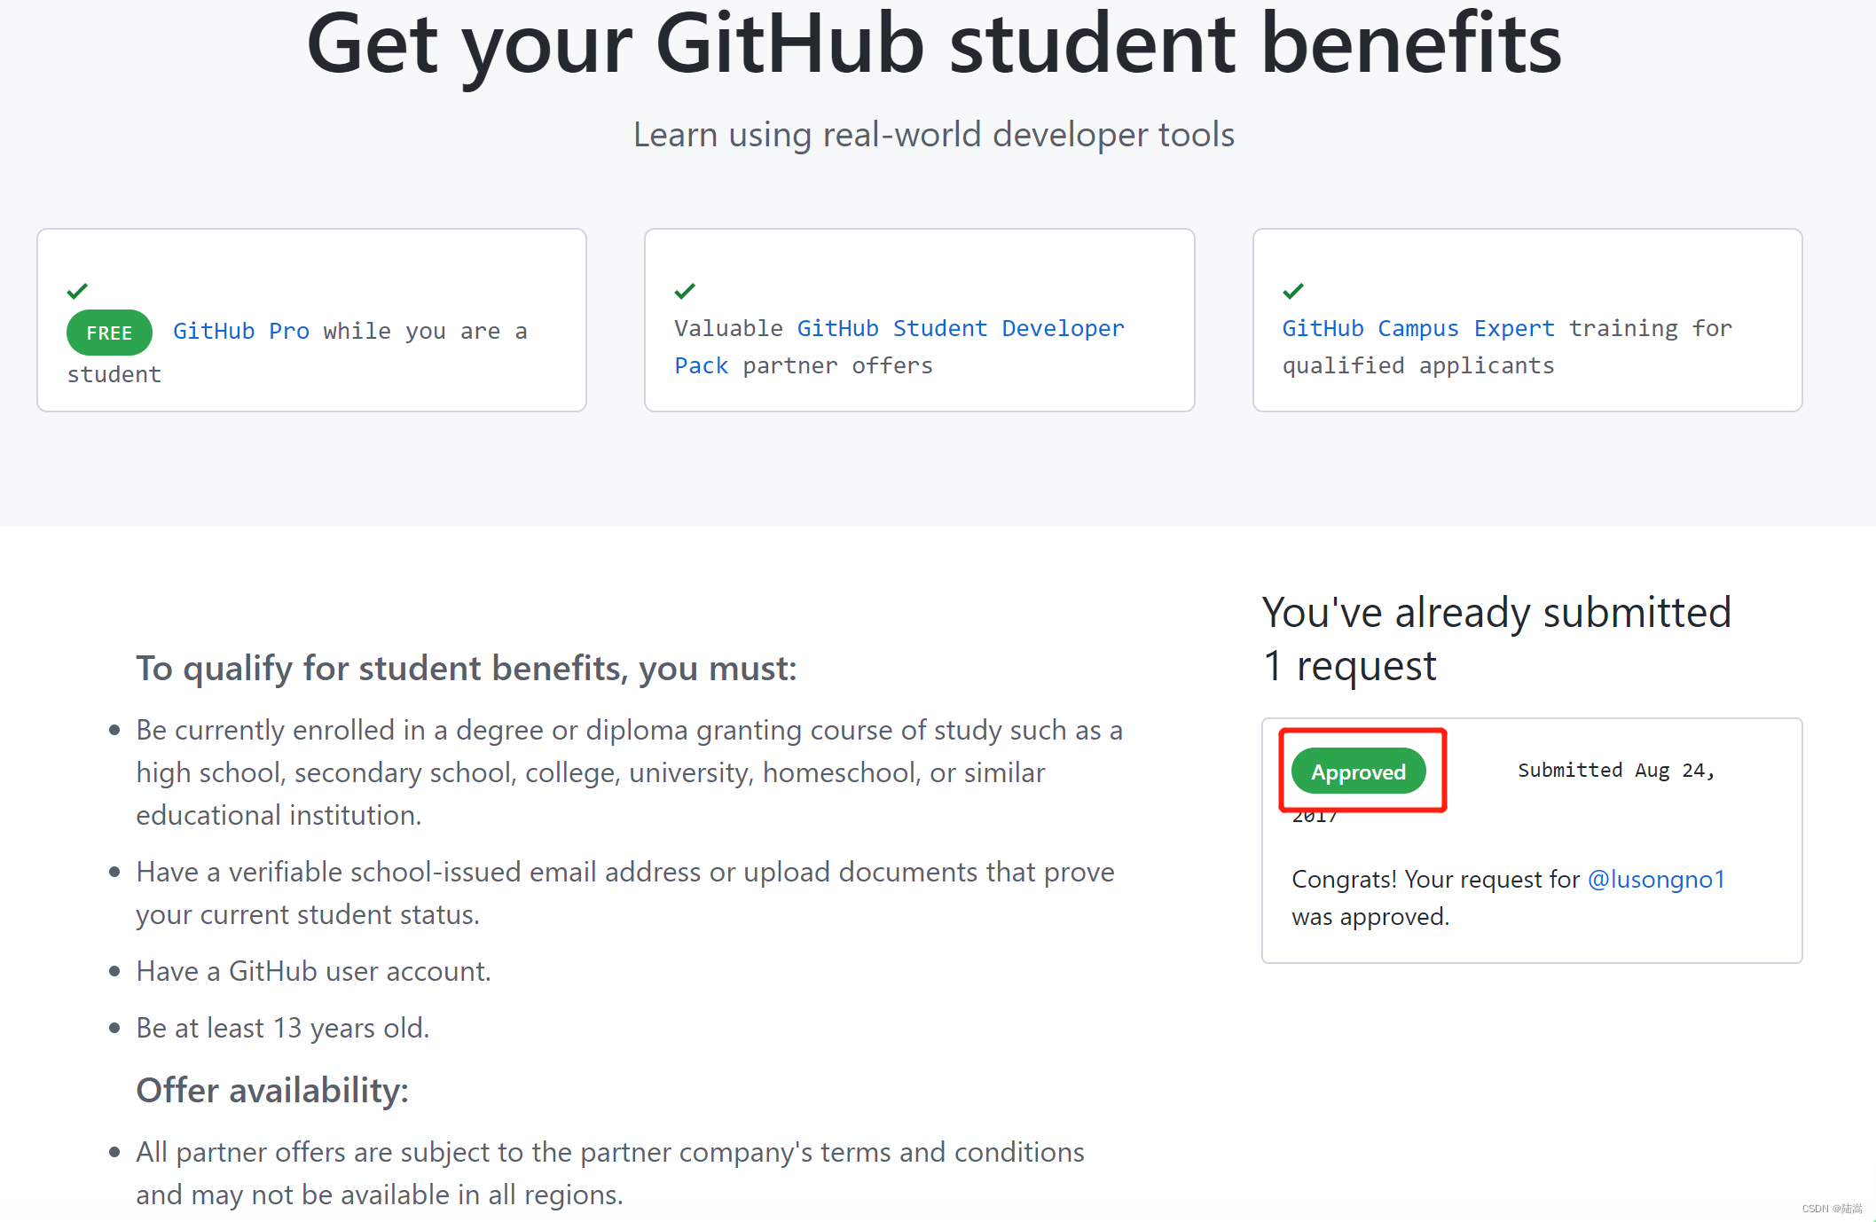Click checkmark icon above GitHub Pro

pos(77,291)
